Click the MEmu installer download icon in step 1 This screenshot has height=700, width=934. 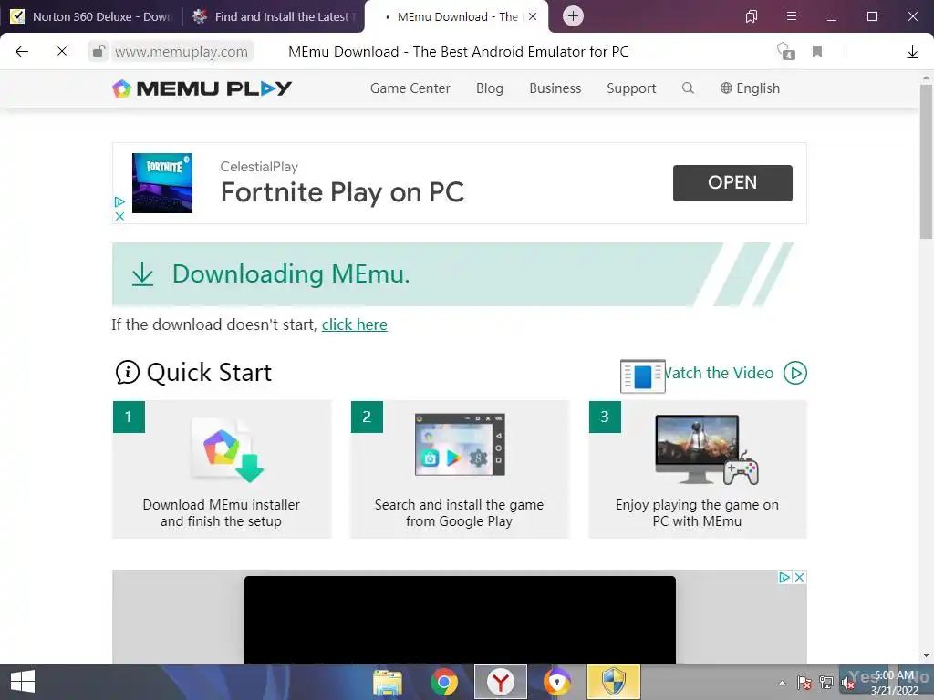tap(227, 448)
